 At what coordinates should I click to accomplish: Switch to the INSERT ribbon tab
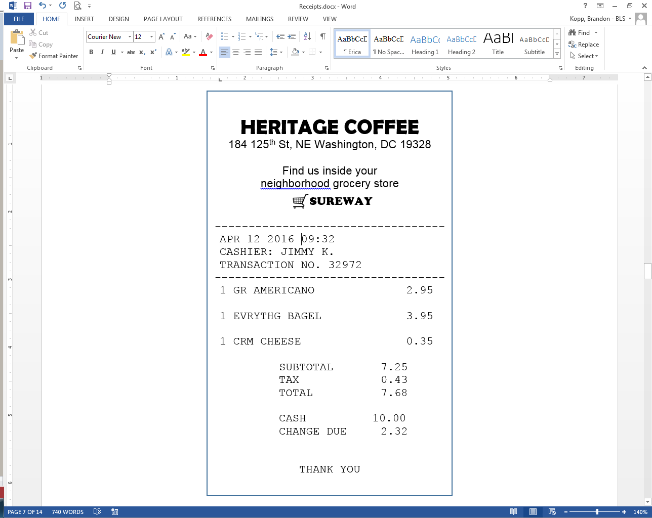84,19
